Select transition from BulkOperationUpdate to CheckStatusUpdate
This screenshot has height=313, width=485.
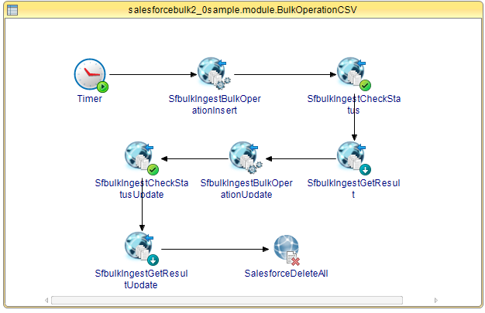[x=194, y=158]
